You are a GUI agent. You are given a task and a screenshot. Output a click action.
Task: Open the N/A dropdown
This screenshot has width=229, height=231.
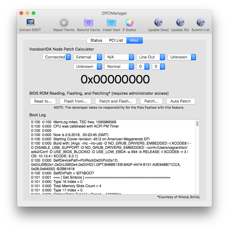coord(119,57)
